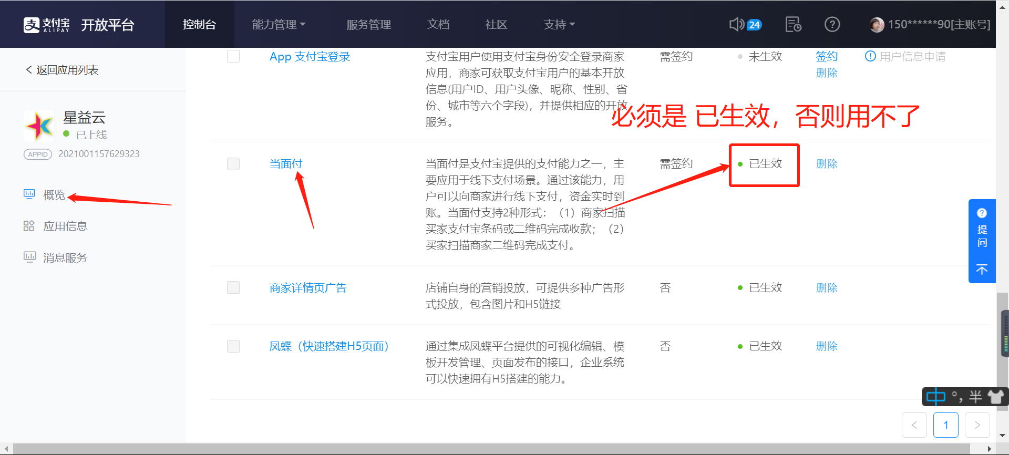Click the 应用信息 grid icon

[29, 226]
